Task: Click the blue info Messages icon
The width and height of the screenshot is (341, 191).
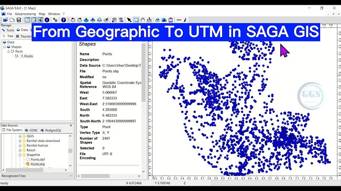Action: point(47,20)
